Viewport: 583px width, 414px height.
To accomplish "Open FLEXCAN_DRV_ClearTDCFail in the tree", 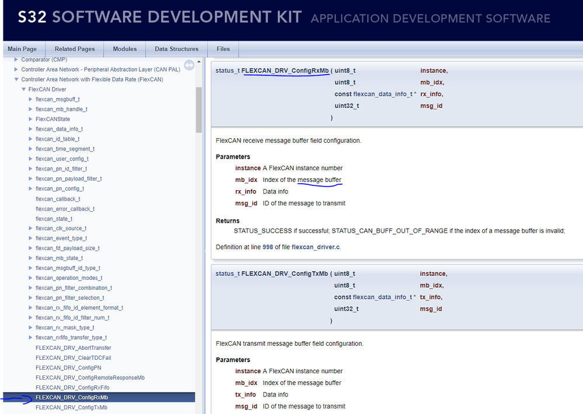I will point(74,358).
